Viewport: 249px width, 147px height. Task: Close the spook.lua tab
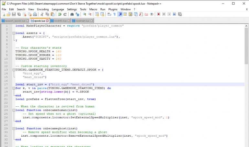[47, 21]
